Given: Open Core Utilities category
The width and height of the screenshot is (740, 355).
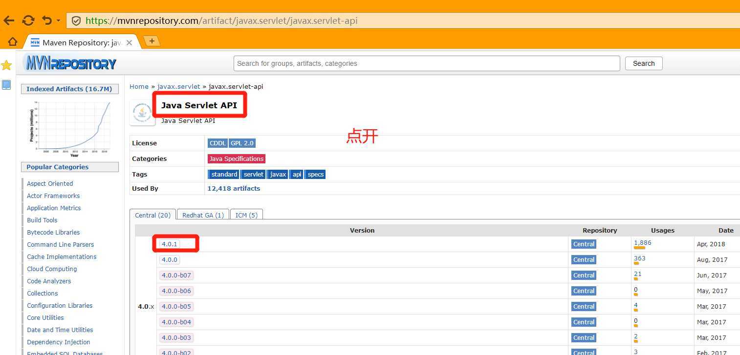Looking at the screenshot, I should [45, 318].
